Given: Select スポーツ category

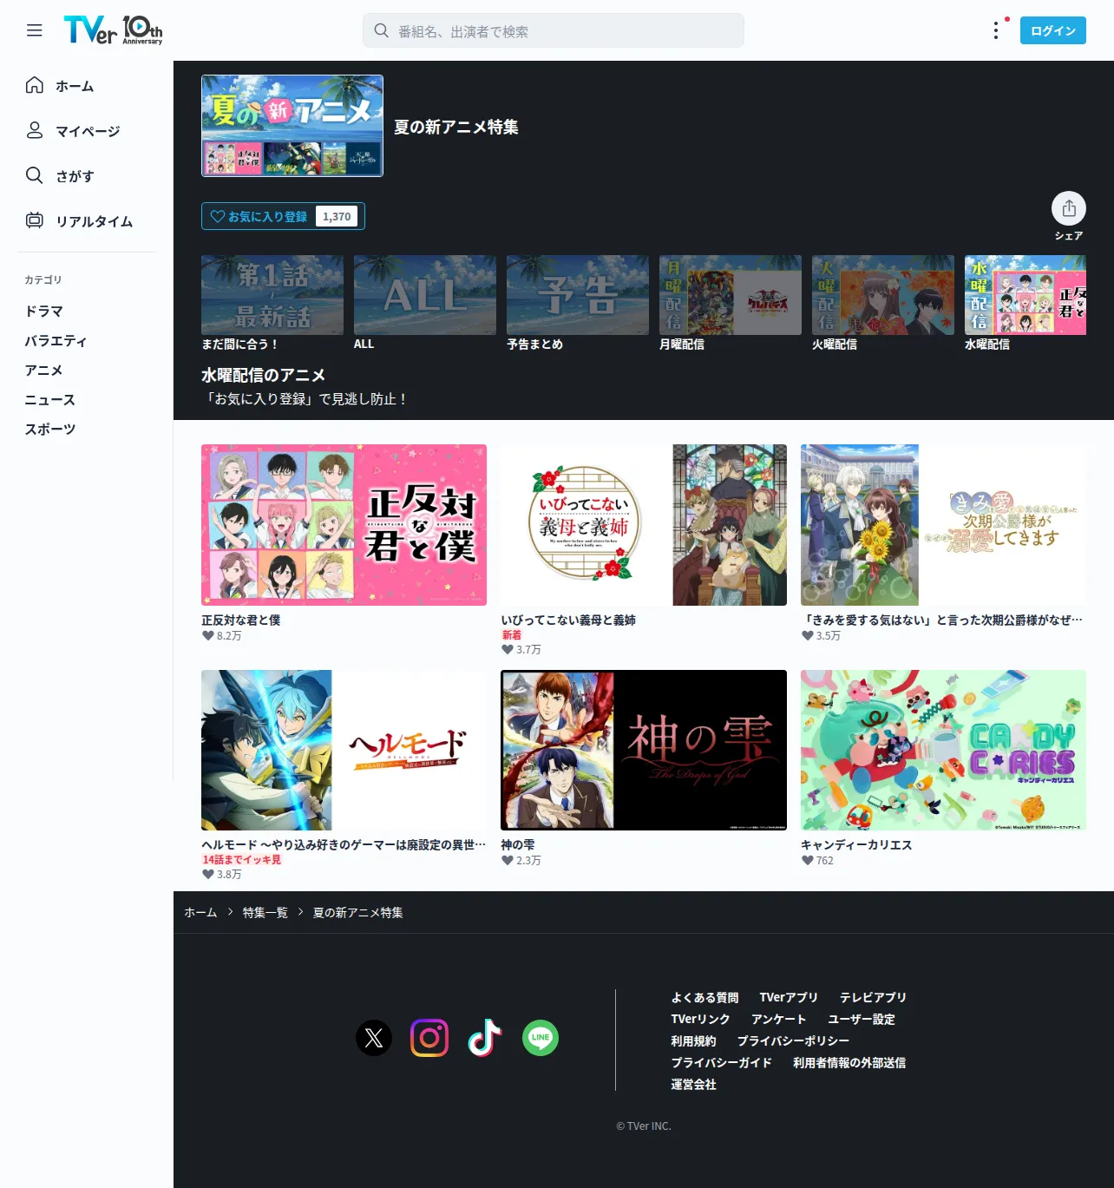Looking at the screenshot, I should point(50,429).
